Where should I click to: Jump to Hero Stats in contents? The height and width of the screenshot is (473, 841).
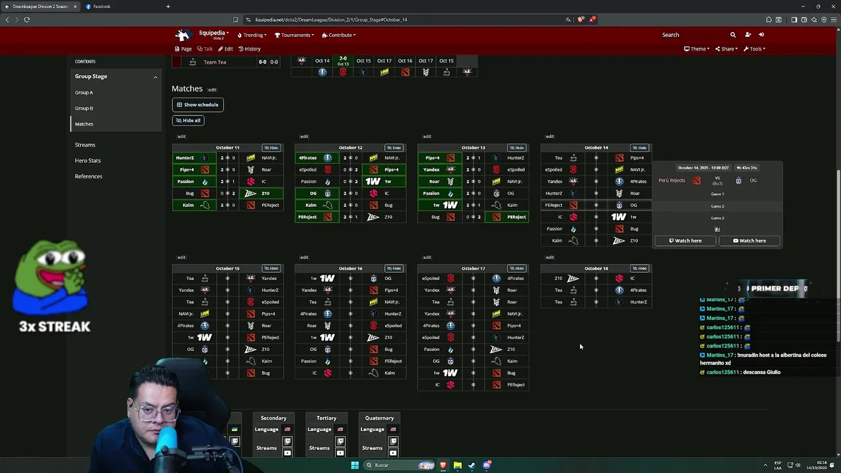pyautogui.click(x=88, y=160)
